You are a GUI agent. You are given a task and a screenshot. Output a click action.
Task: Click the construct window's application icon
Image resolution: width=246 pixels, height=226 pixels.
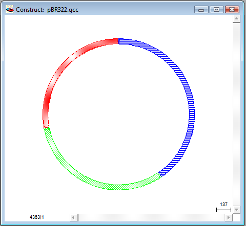click(x=9, y=9)
